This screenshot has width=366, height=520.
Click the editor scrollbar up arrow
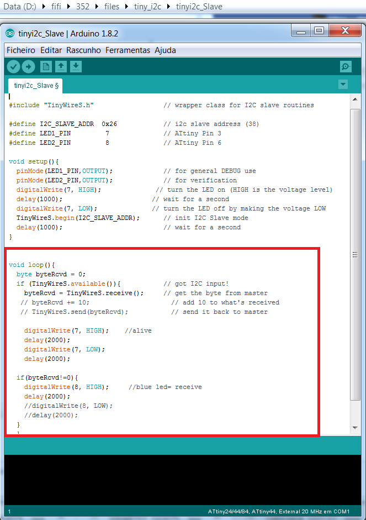[x=355, y=99]
